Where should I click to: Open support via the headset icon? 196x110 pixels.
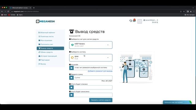[x=131, y=20]
